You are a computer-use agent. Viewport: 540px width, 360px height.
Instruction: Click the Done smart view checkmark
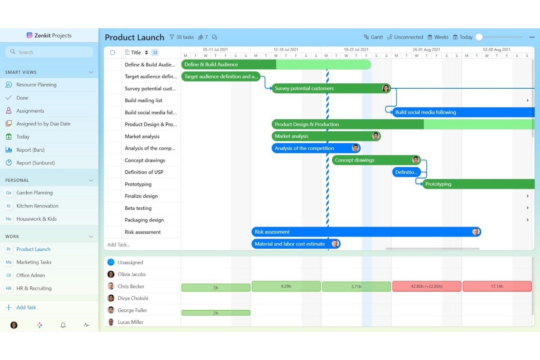[9, 97]
